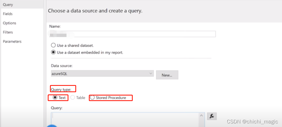Click the 'Query type:' label
This screenshot has height=127, width=282.
click(x=61, y=89)
